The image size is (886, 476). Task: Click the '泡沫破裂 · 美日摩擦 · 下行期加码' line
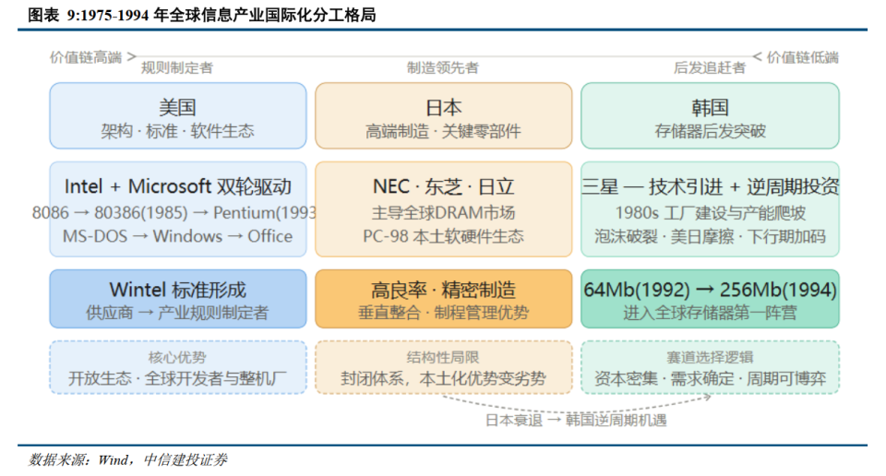pos(711,236)
